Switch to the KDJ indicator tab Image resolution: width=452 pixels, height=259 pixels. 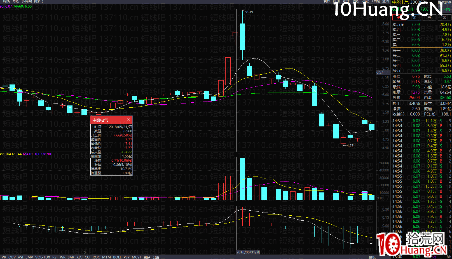pos(79,257)
